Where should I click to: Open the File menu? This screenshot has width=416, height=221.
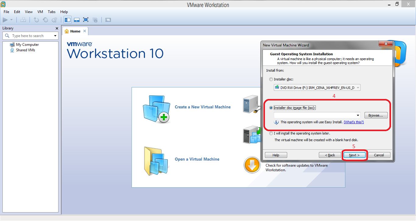pyautogui.click(x=6, y=12)
